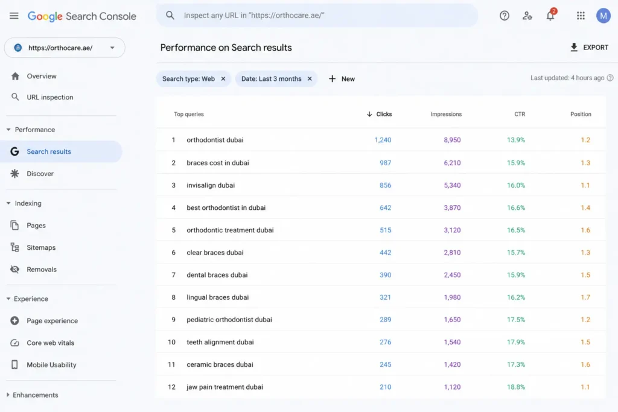618x412 pixels.
Task: Click the Page experience plus icon
Action: [14, 321]
